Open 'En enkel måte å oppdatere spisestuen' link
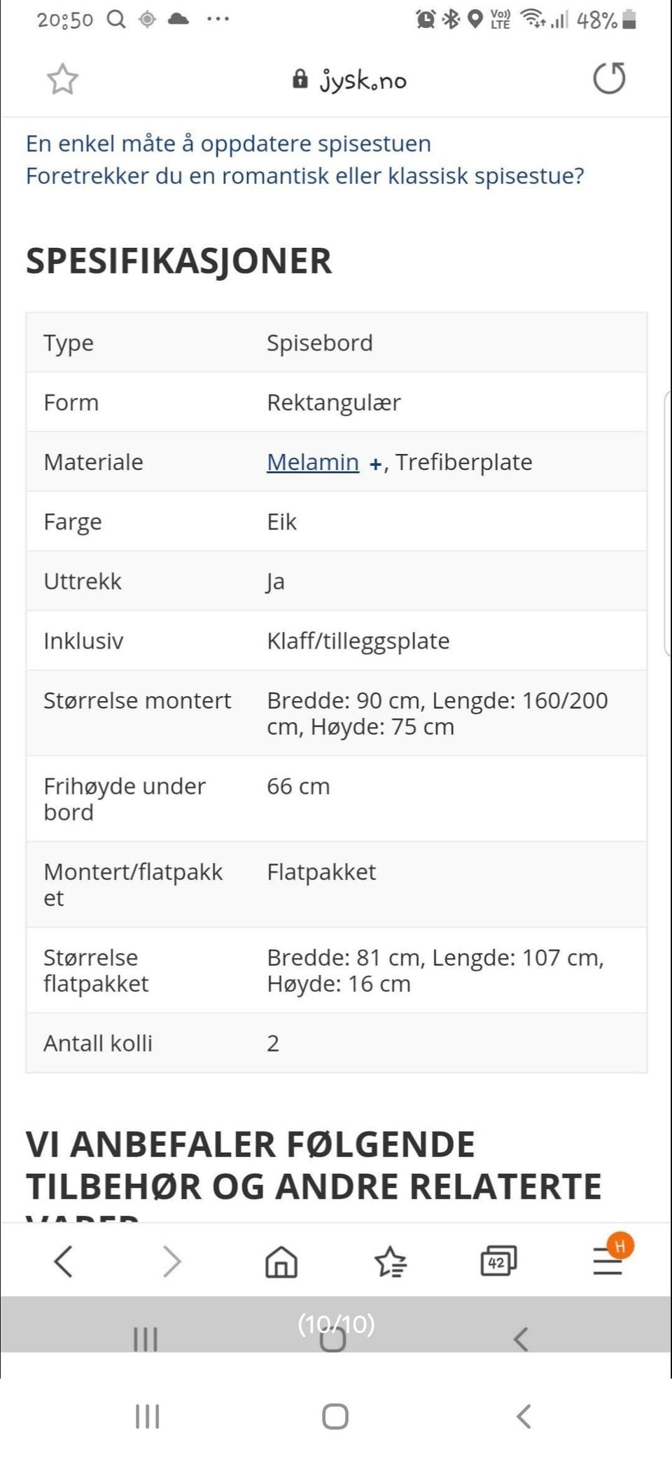This screenshot has width=672, height=1457. 229,143
